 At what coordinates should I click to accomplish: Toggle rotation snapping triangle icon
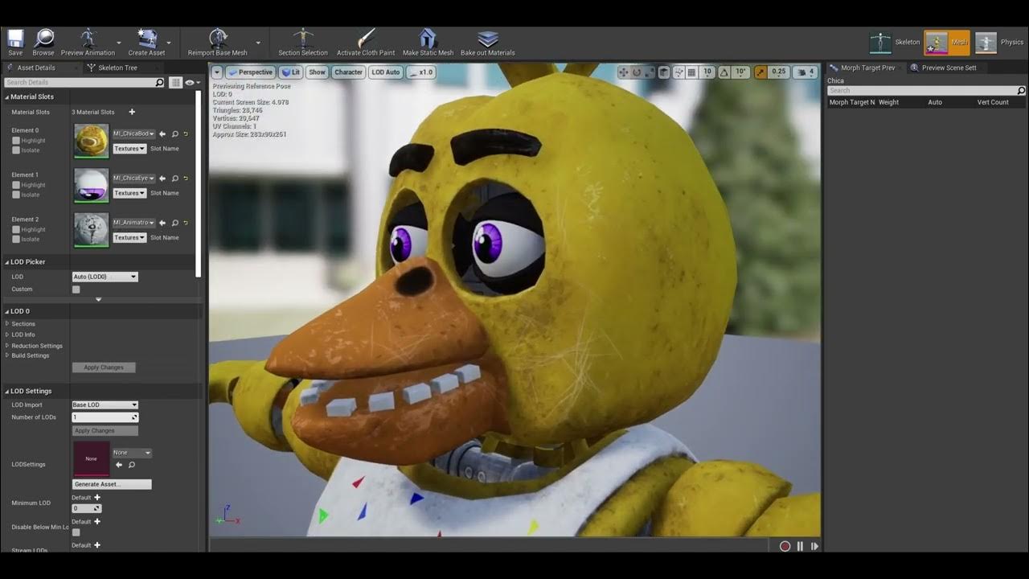click(x=724, y=72)
